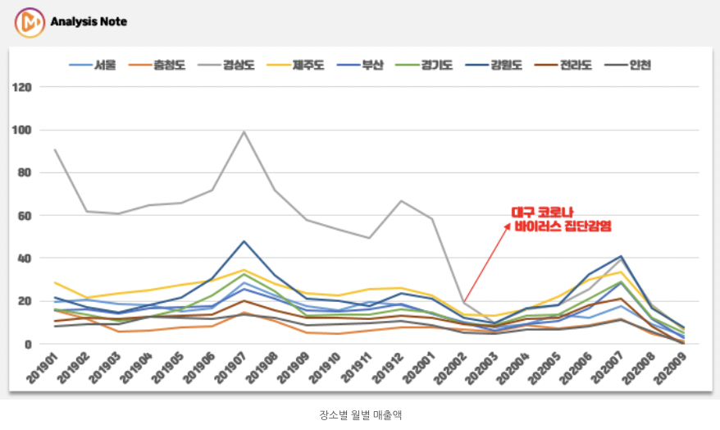Click the 강원도 line peak at 201907
The height and width of the screenshot is (430, 720).
pyautogui.click(x=244, y=241)
